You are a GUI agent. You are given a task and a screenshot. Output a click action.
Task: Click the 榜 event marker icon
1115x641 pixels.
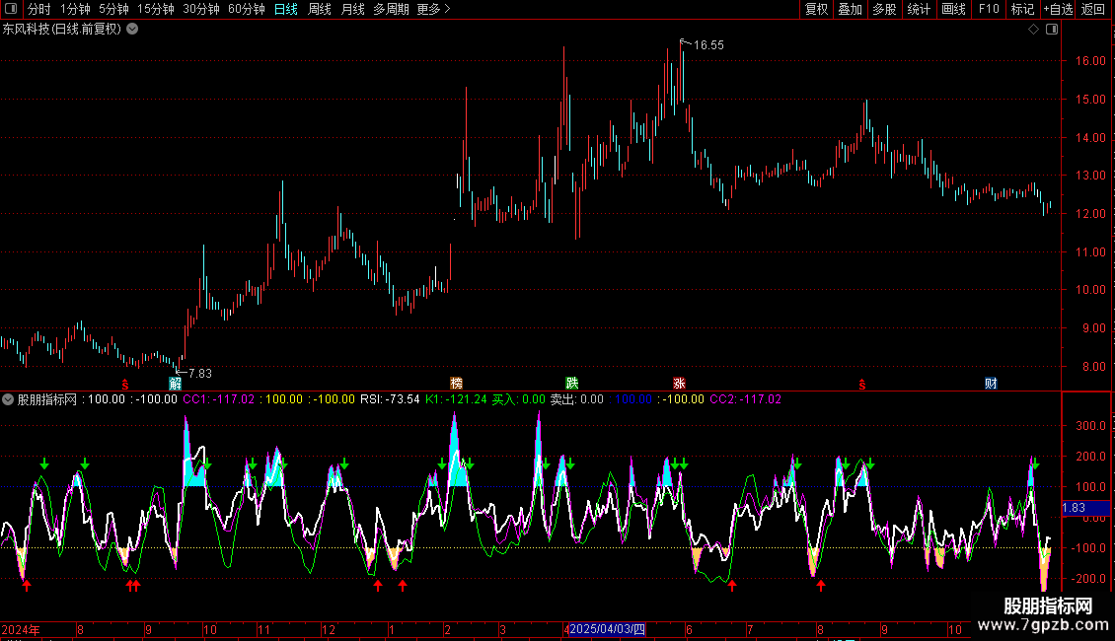(456, 383)
